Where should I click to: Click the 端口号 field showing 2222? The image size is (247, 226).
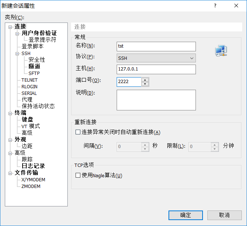pos(129,82)
